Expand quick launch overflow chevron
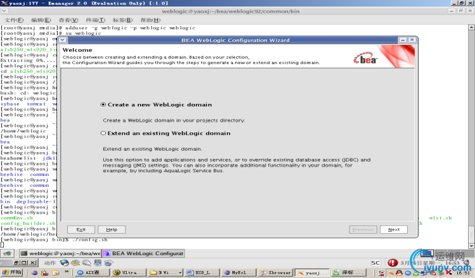Screen dimensions: 475x278 pyautogui.click(x=66, y=272)
